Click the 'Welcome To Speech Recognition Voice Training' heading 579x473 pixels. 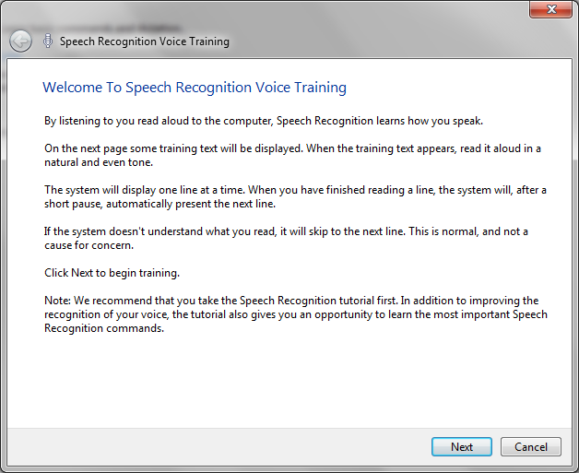(x=195, y=88)
